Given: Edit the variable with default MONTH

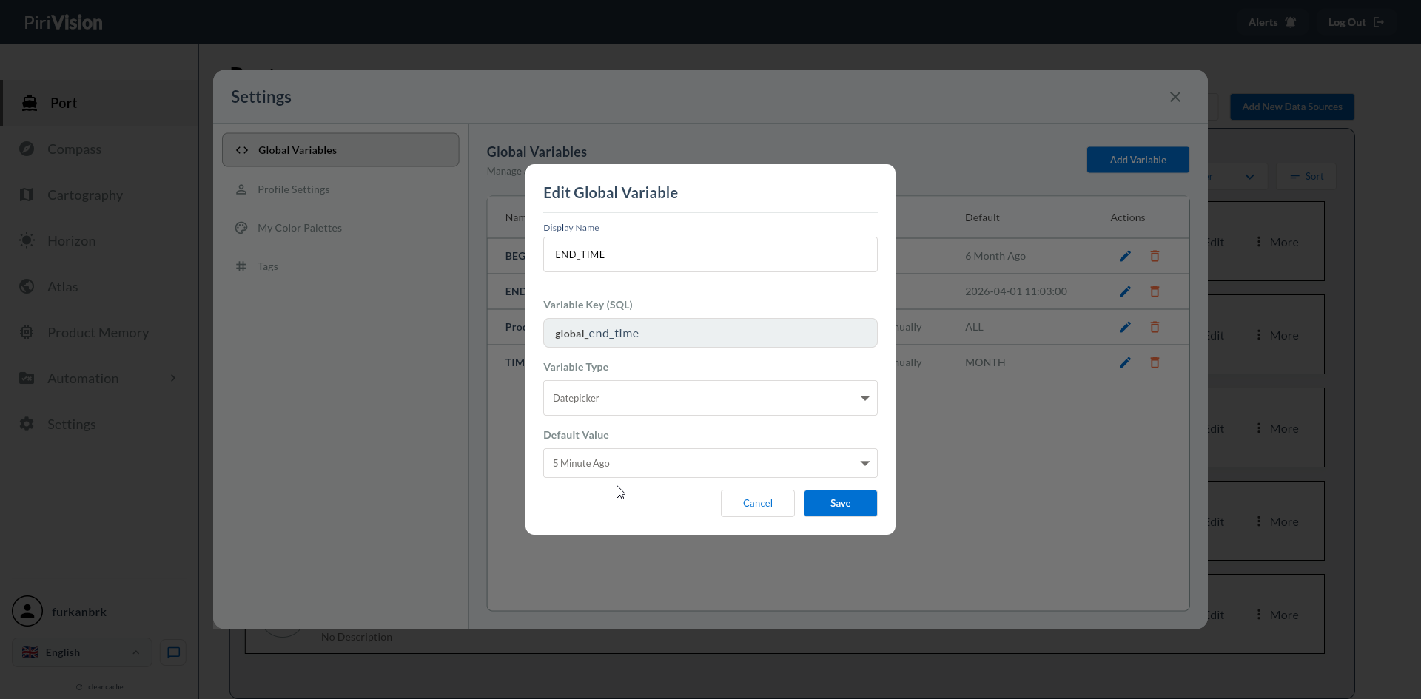Looking at the screenshot, I should tap(1125, 362).
